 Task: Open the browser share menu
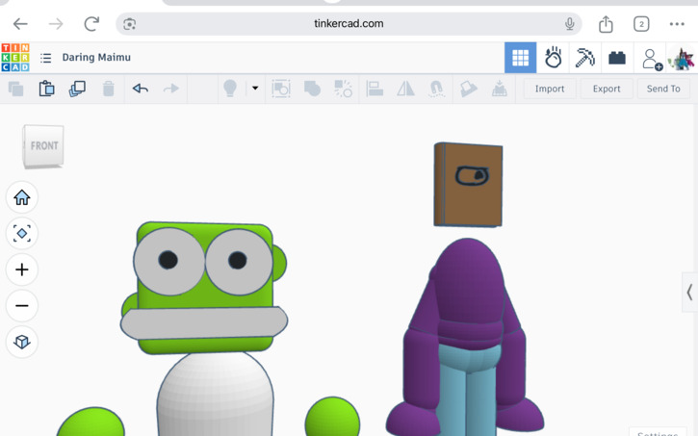pyautogui.click(x=606, y=23)
